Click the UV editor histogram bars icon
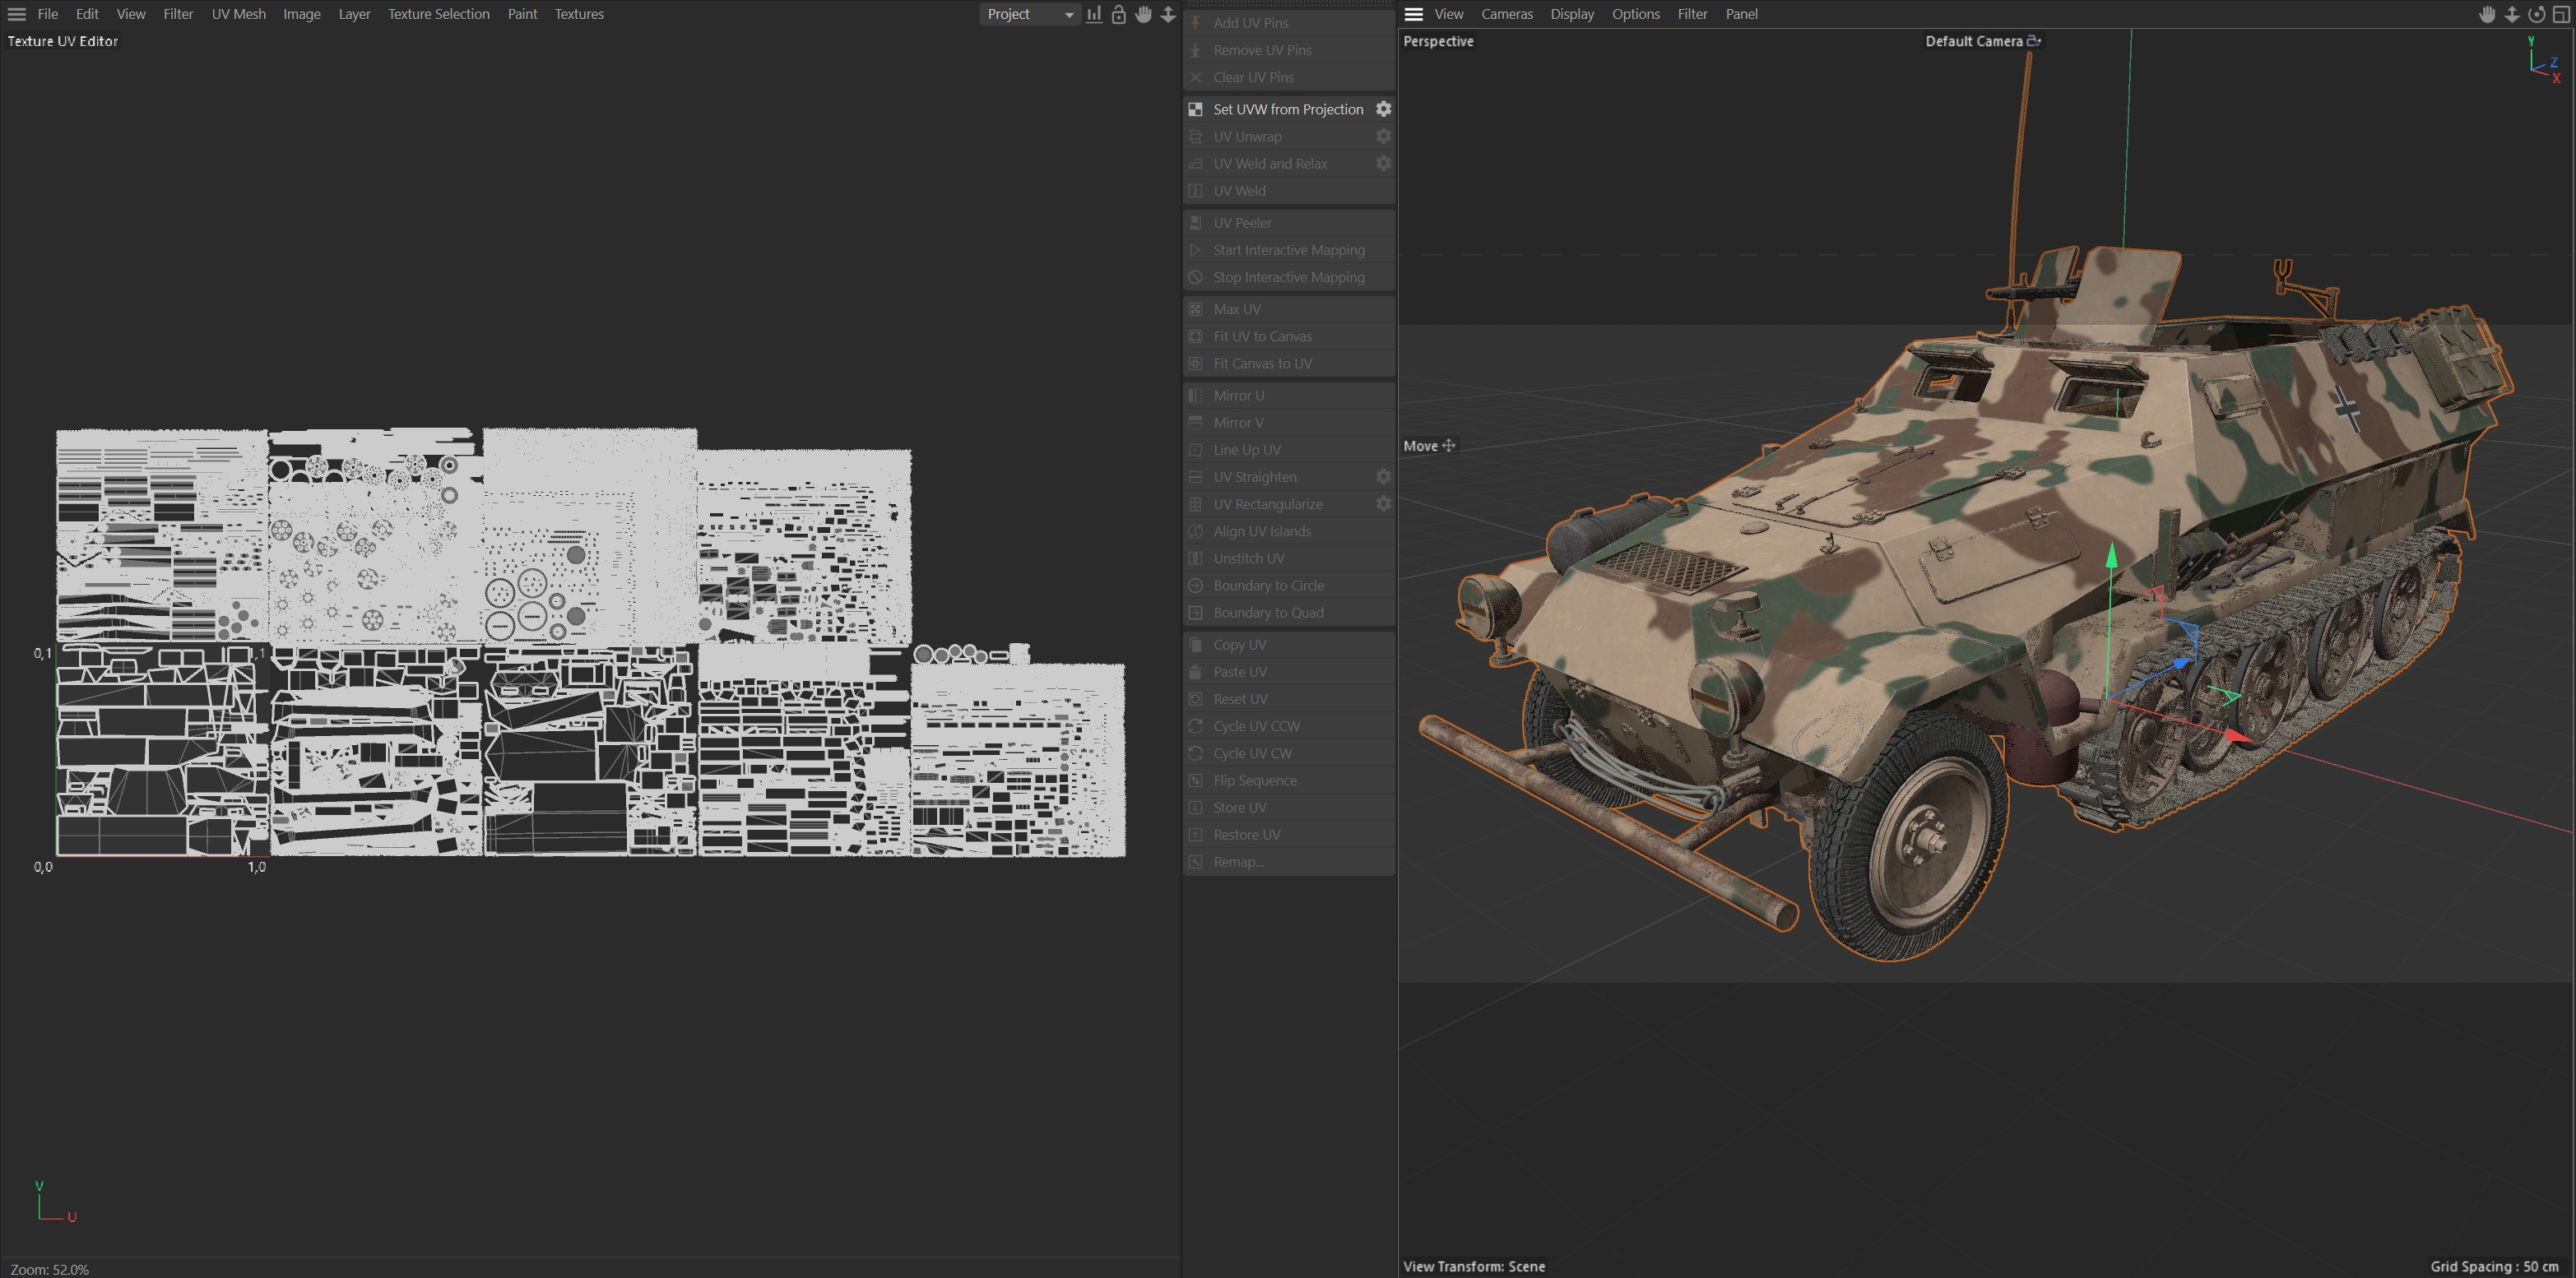This screenshot has width=2576, height=1278. 1094,14
